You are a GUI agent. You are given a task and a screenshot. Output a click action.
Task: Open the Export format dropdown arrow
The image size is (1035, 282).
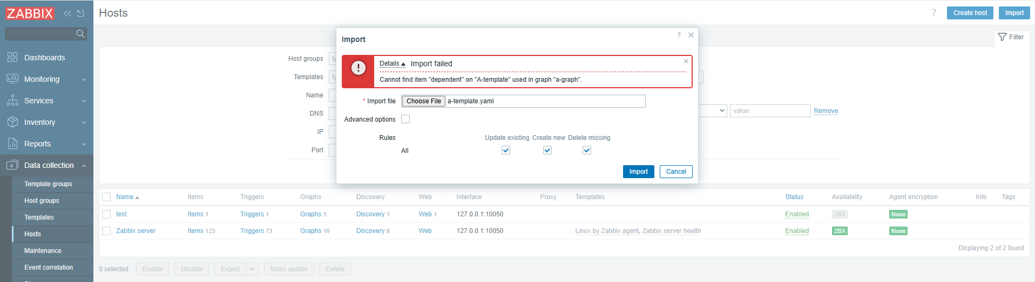[252, 269]
